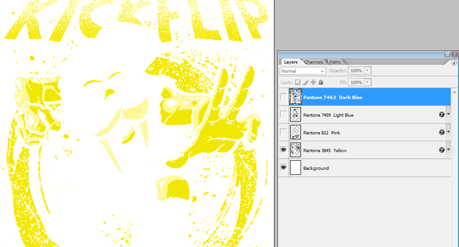Open the Opacity slider arrow

368,71
